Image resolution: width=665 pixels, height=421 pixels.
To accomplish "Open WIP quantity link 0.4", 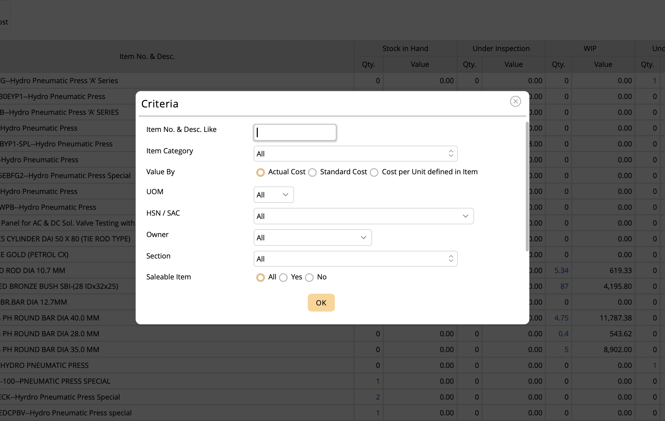I will [x=563, y=334].
